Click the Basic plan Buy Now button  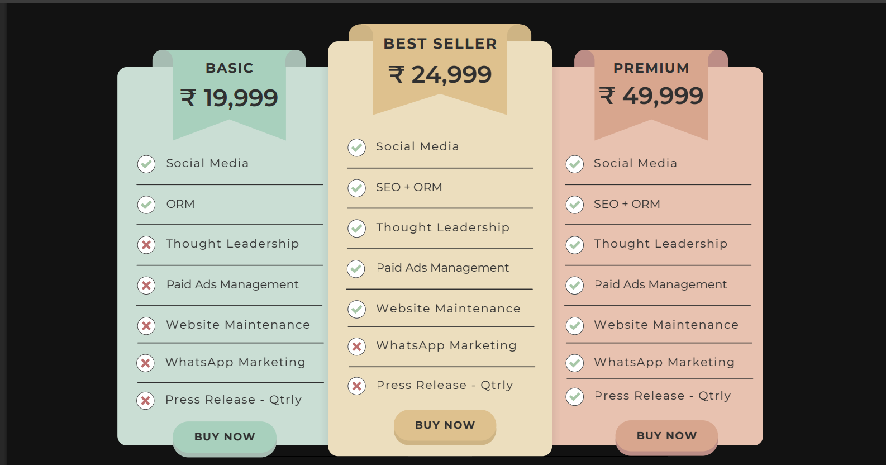225,437
